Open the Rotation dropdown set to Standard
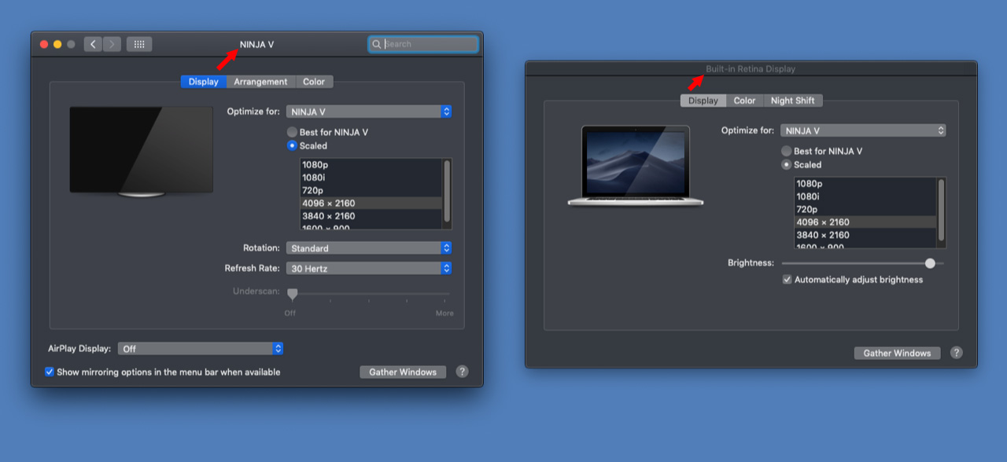Image resolution: width=1007 pixels, height=462 pixels. click(x=369, y=248)
